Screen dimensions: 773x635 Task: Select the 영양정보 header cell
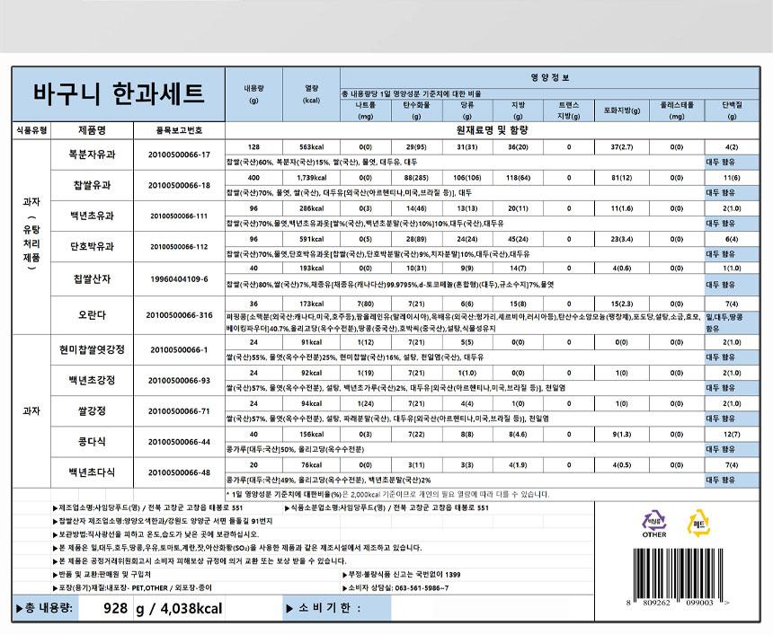tap(549, 78)
